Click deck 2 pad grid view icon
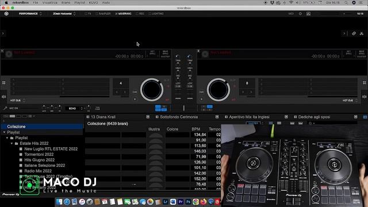Screen dimensions: 368x207 [364, 83]
